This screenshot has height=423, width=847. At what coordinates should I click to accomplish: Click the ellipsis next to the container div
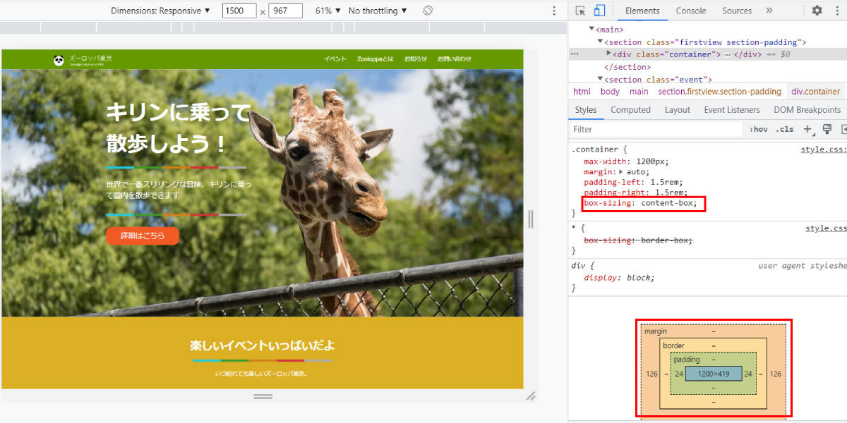[x=727, y=54]
